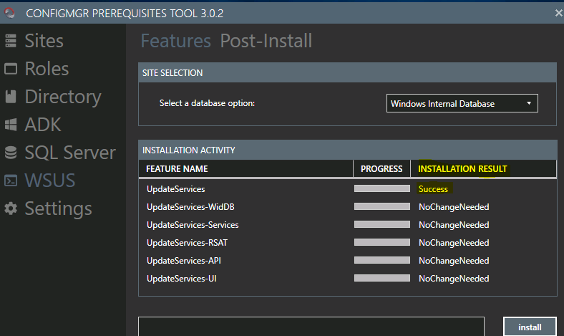Click the 'Select a database option:' label
This screenshot has width=564, height=336.
click(x=207, y=103)
